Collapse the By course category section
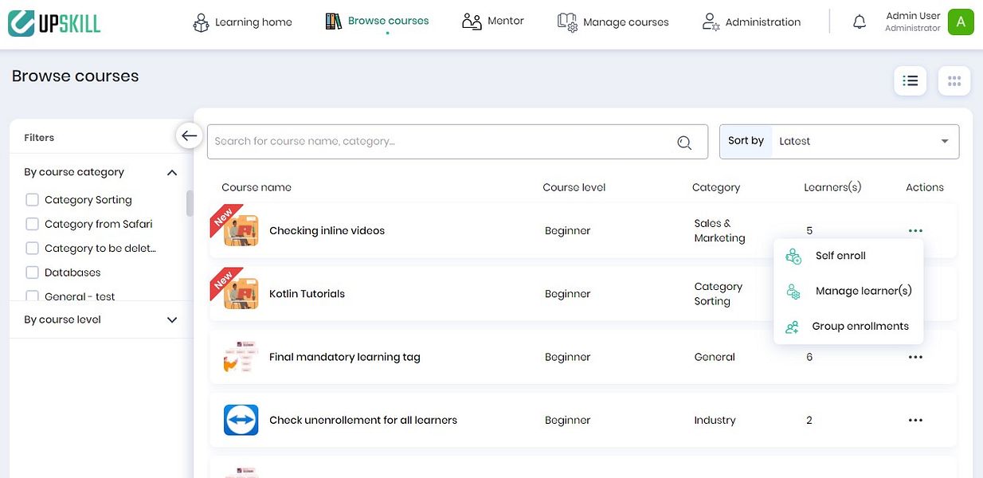Image resolution: width=983 pixels, height=478 pixels. (x=171, y=172)
